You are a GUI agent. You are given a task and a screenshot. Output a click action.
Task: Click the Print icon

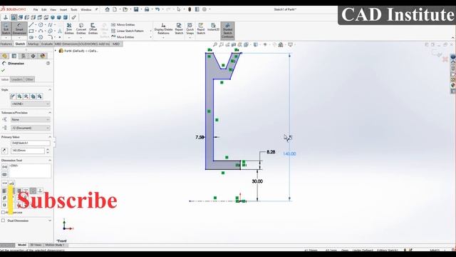tap(147, 9)
